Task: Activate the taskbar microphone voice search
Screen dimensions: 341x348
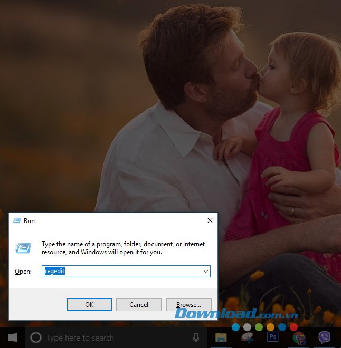Action: point(196,337)
